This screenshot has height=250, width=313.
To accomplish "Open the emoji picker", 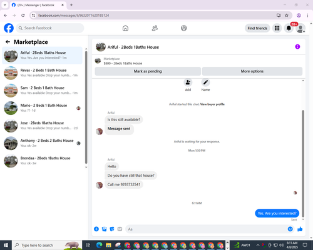I will (290, 229).
